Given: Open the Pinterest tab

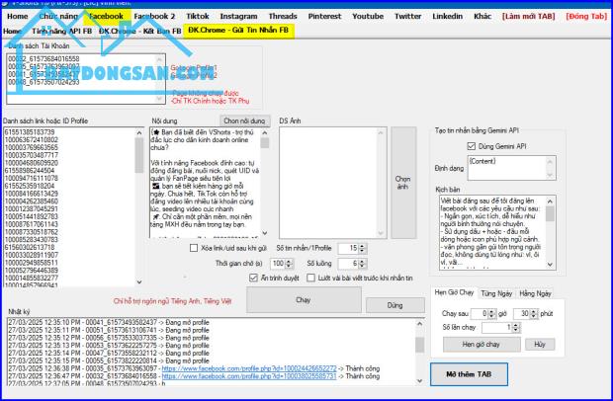Looking at the screenshot, I should click(324, 17).
